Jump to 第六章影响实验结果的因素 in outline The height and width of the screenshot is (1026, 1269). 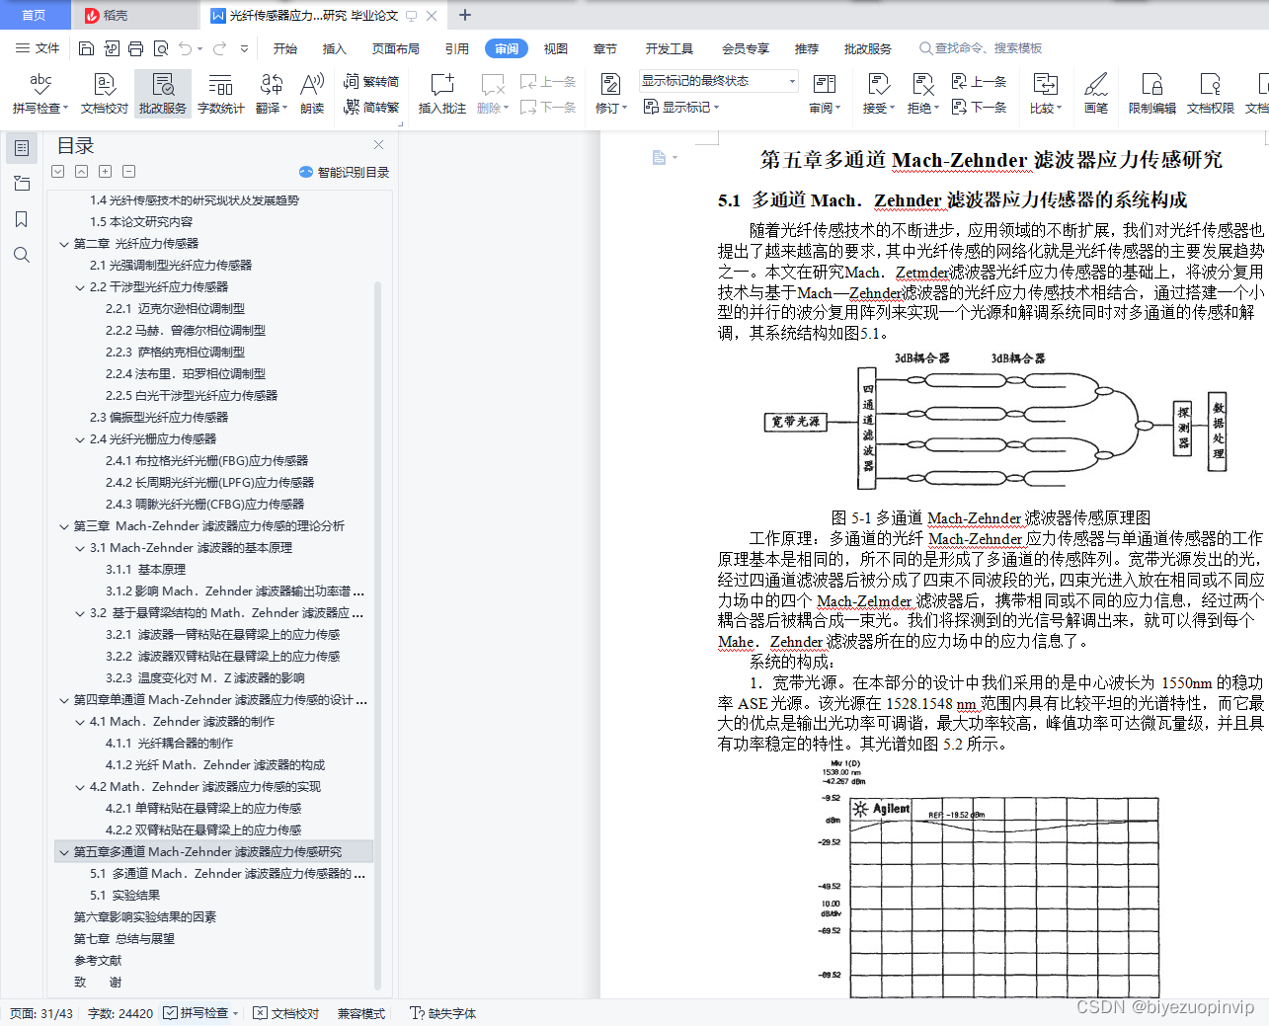coord(145,917)
